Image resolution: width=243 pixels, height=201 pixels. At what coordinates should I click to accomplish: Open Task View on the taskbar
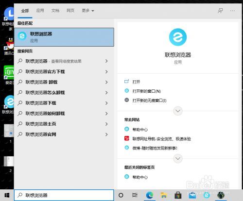coord(135,195)
